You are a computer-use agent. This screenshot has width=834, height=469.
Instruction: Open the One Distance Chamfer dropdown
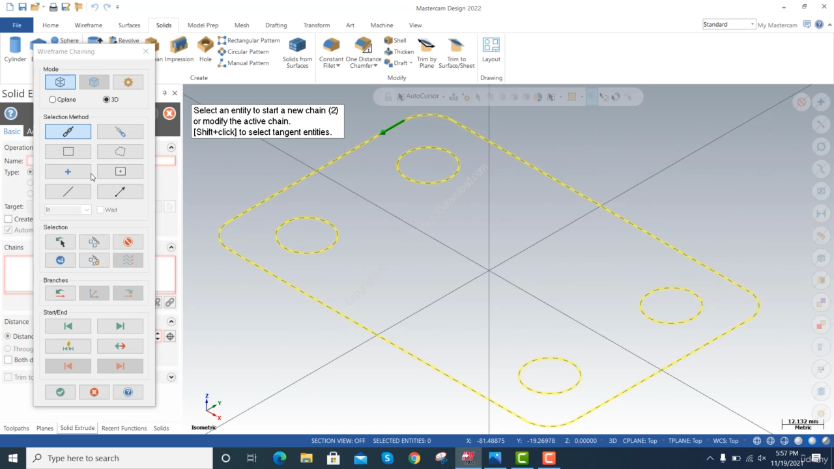pyautogui.click(x=376, y=66)
